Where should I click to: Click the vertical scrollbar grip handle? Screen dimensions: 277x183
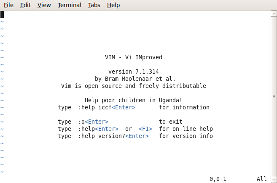click(274, 97)
